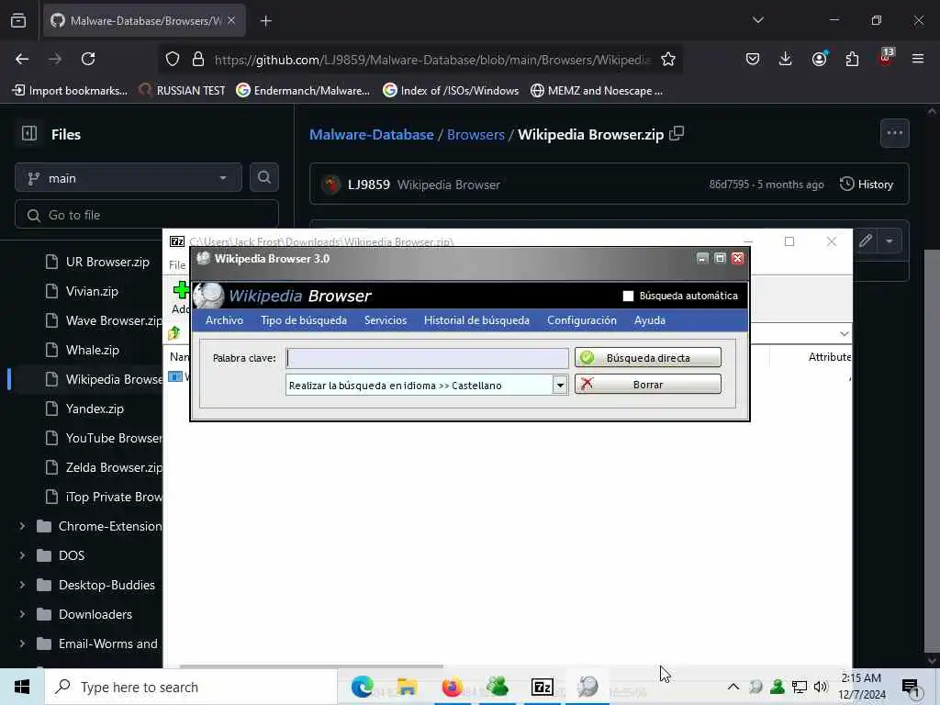Open the Archivo menu in Wikipedia Browser
Viewport: 940px width, 705px height.
click(224, 320)
